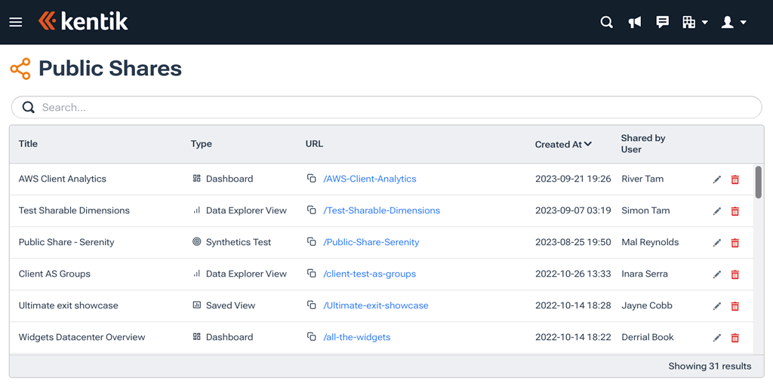Copy the /AWS-Client-Analytics URL
773x386 pixels.
(311, 178)
